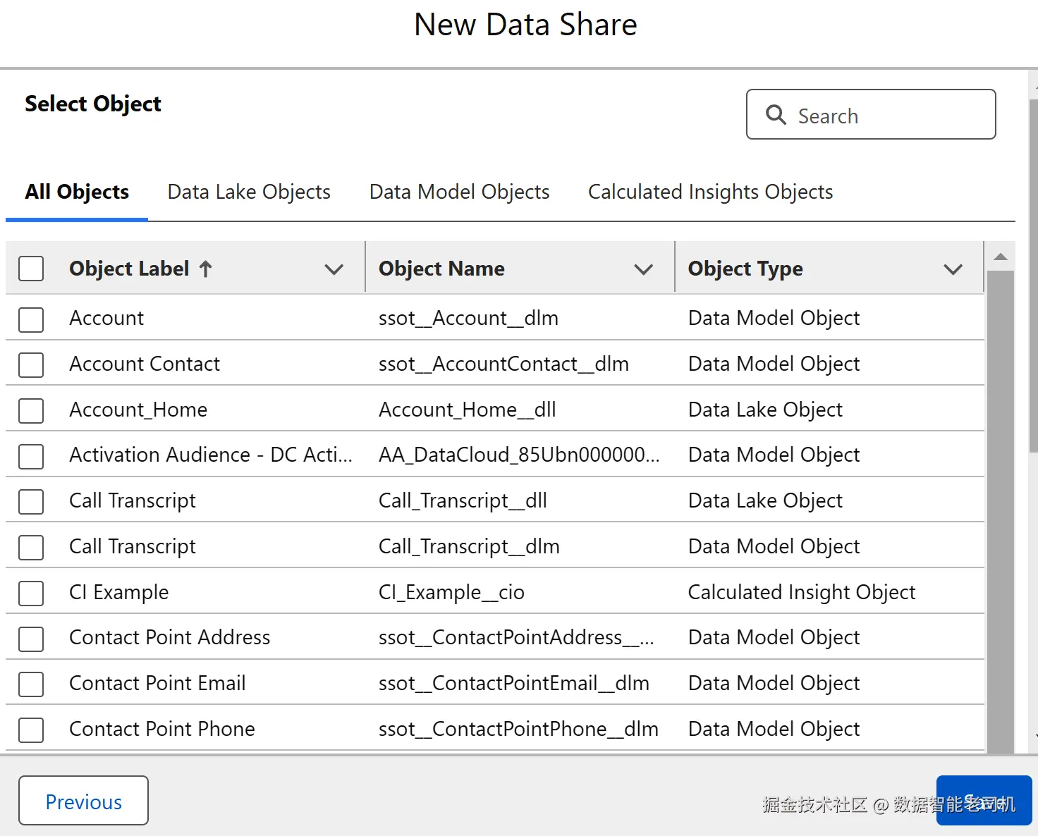The height and width of the screenshot is (836, 1038).
Task: Go back with the Previous button
Action: point(83,801)
